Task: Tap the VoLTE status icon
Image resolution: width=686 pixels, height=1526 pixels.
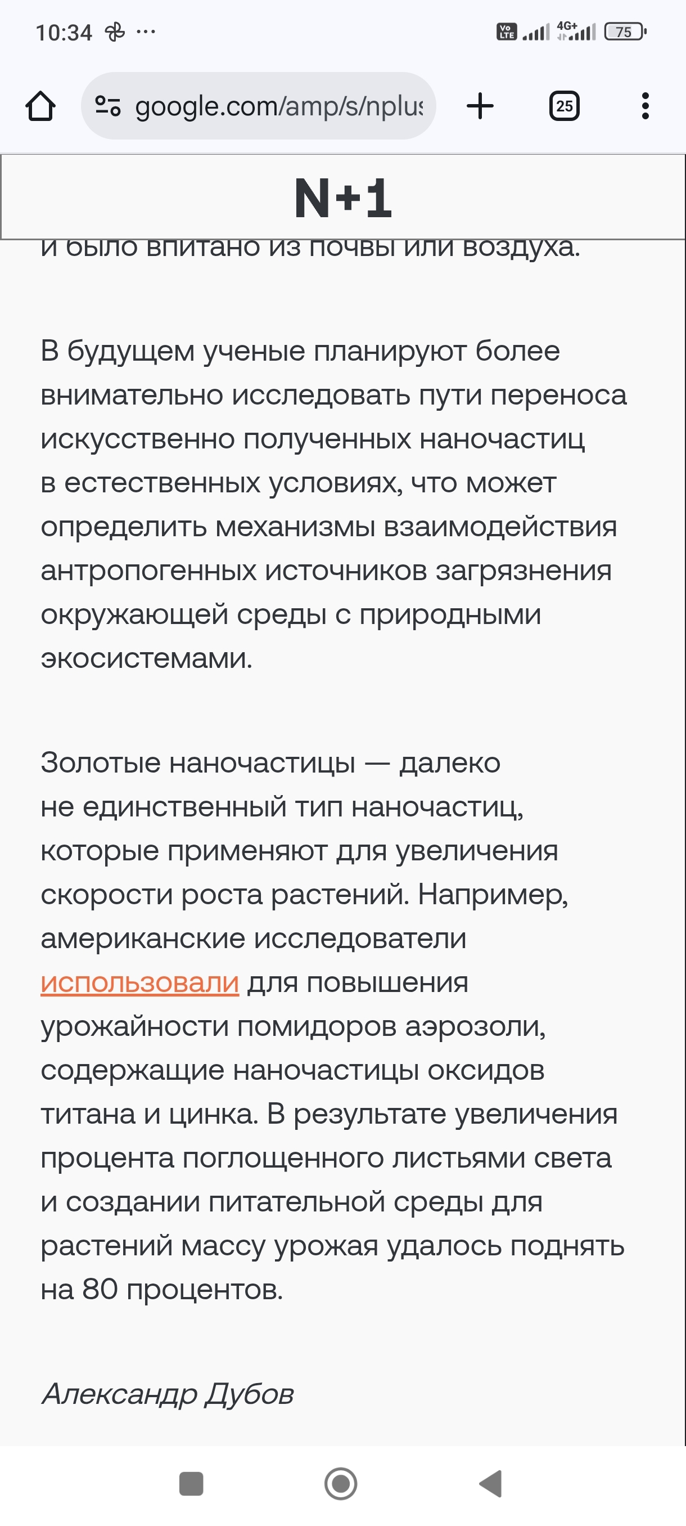Action: (x=507, y=32)
